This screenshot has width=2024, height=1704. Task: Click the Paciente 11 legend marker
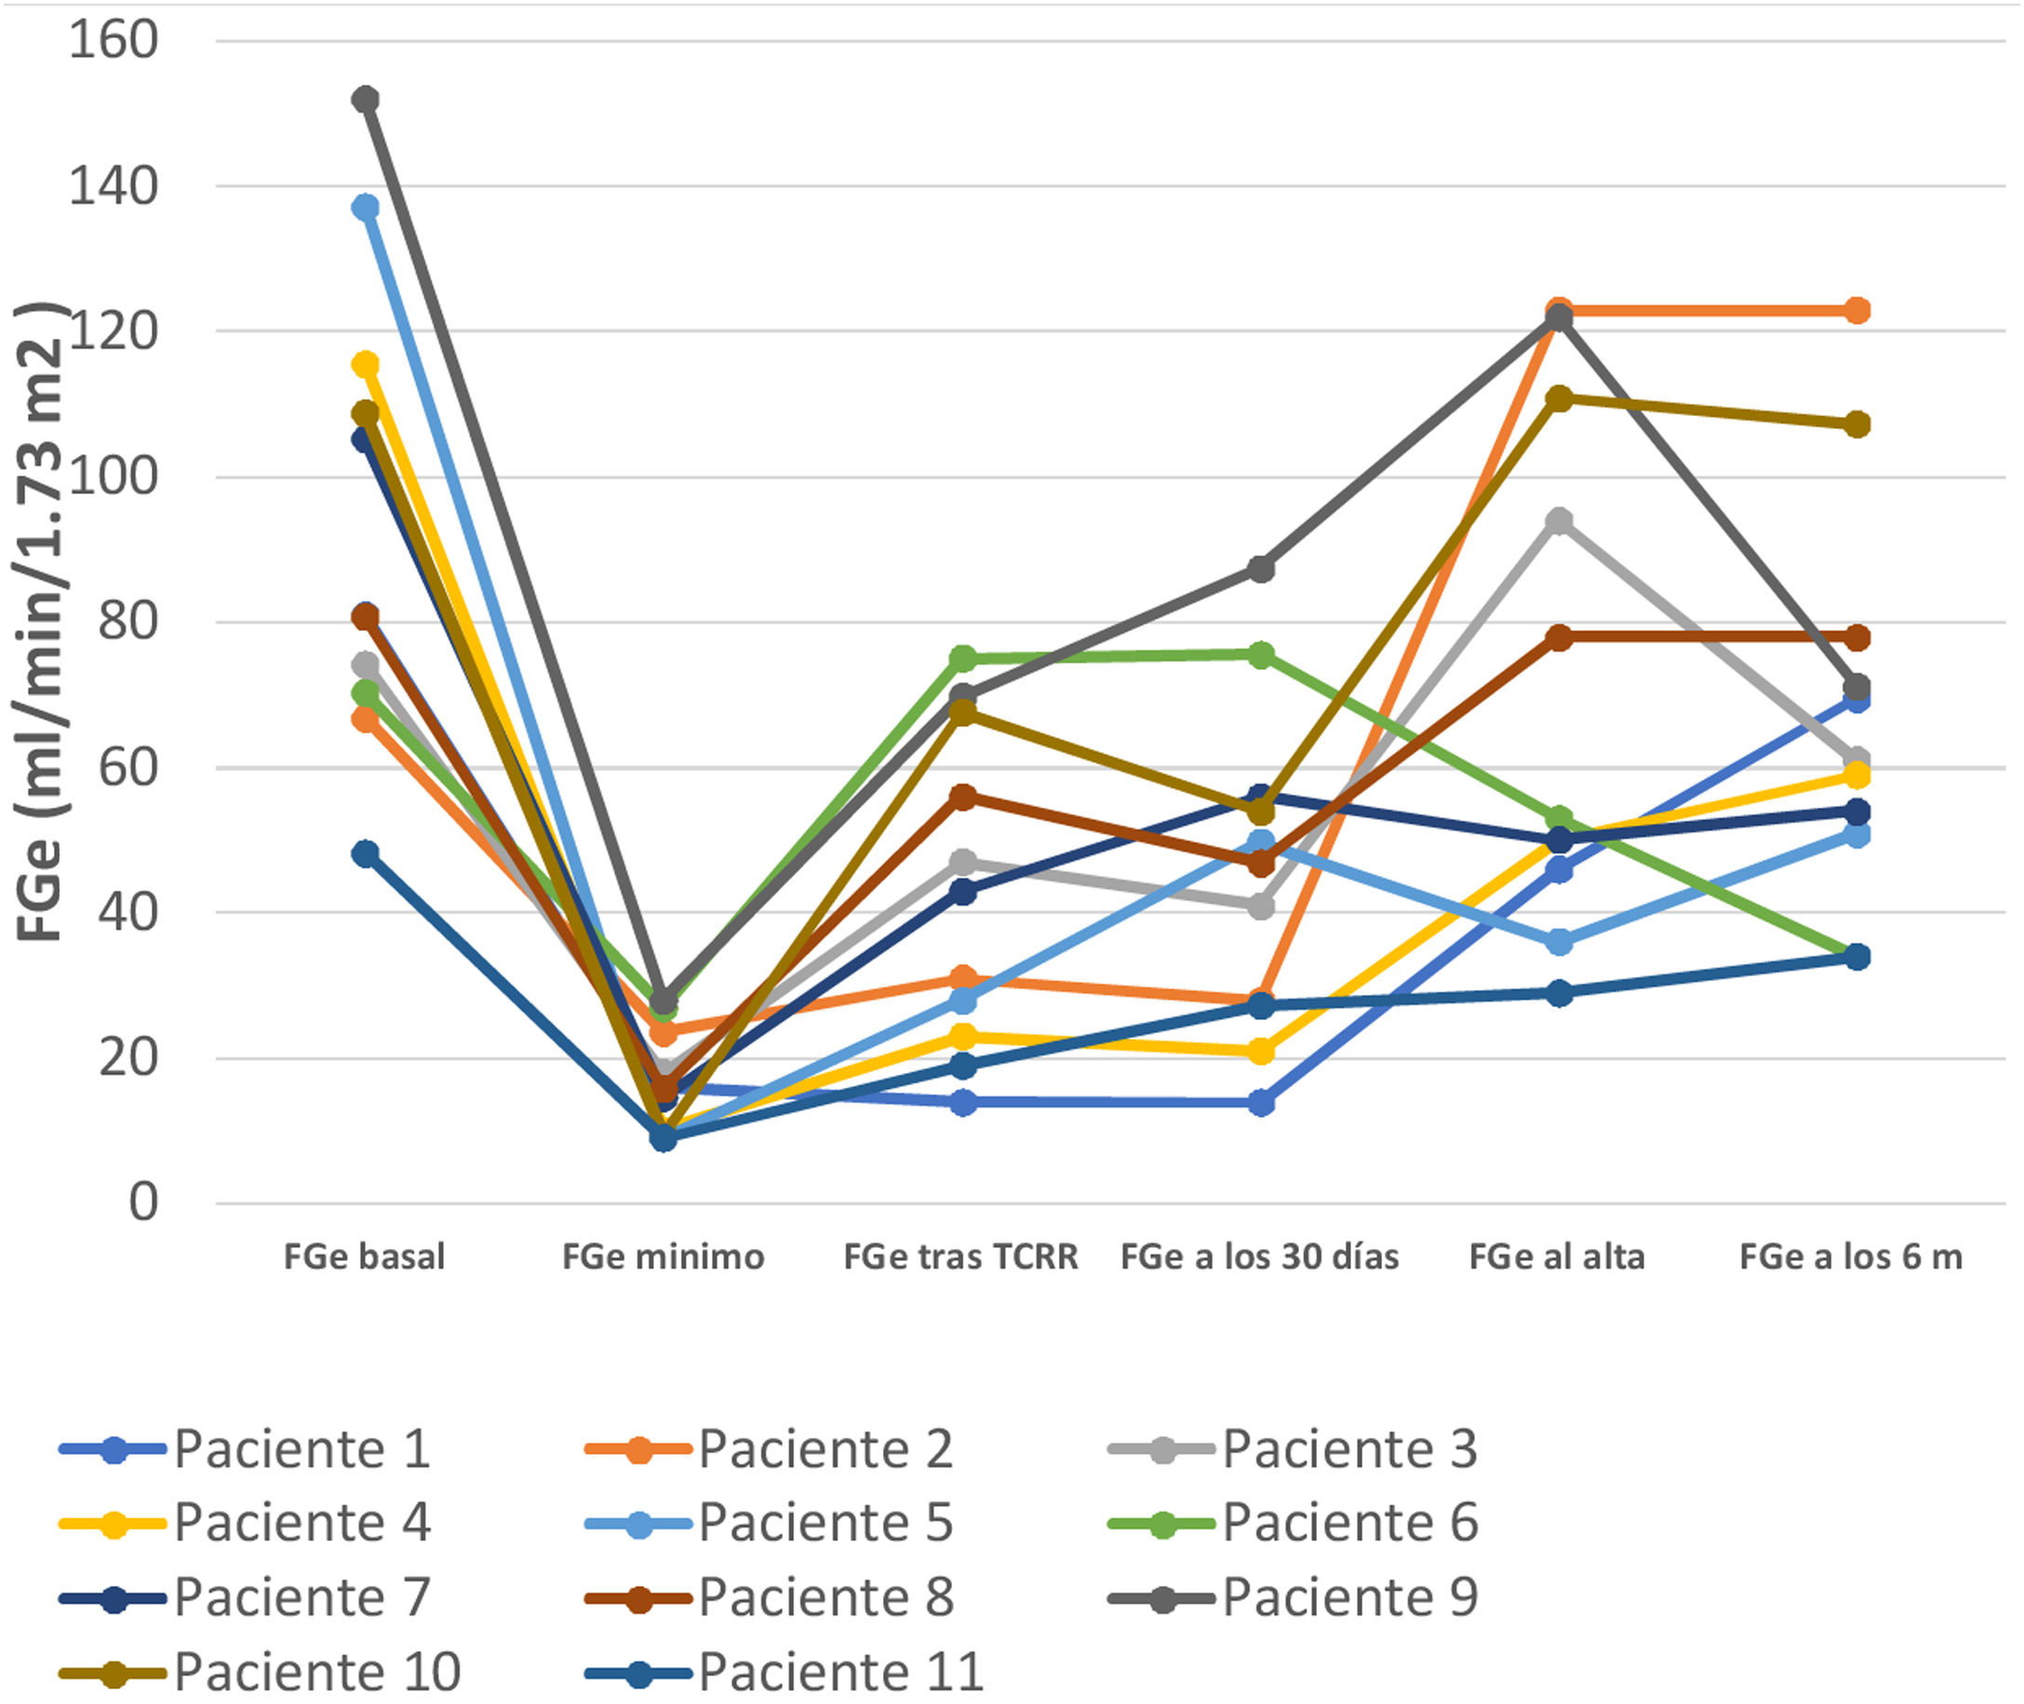pos(638,1672)
